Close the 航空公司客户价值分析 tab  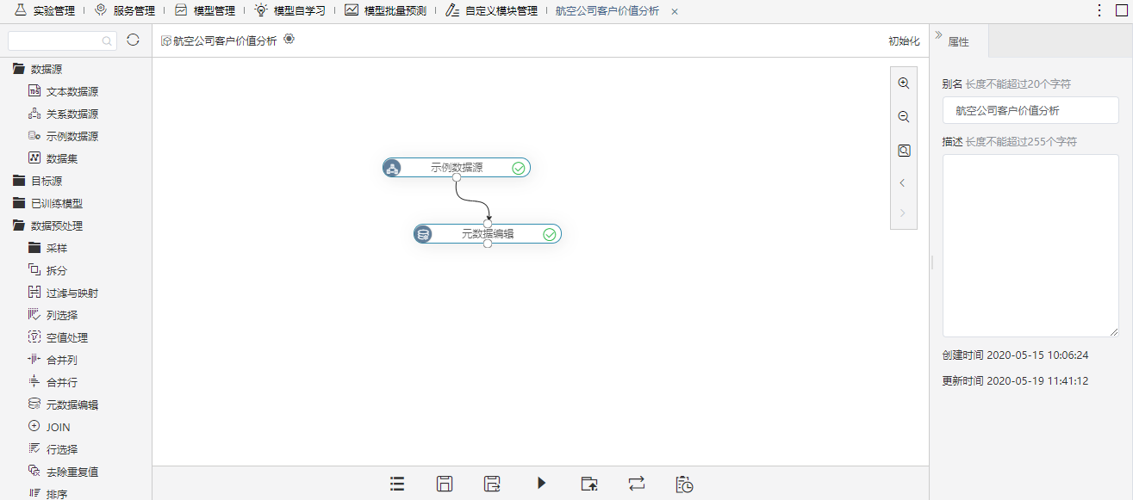(x=675, y=11)
